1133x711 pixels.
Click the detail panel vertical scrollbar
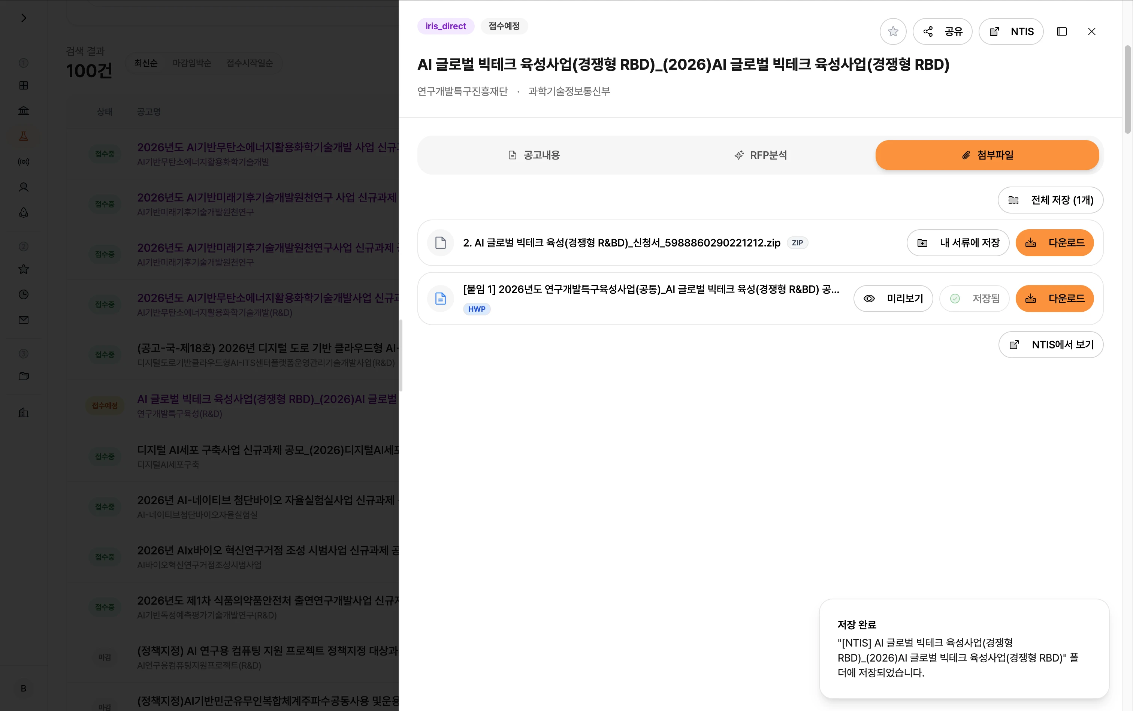[1127, 90]
